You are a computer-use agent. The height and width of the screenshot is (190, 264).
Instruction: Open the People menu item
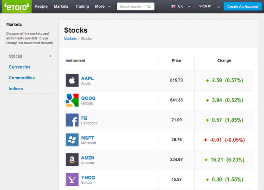41,7
